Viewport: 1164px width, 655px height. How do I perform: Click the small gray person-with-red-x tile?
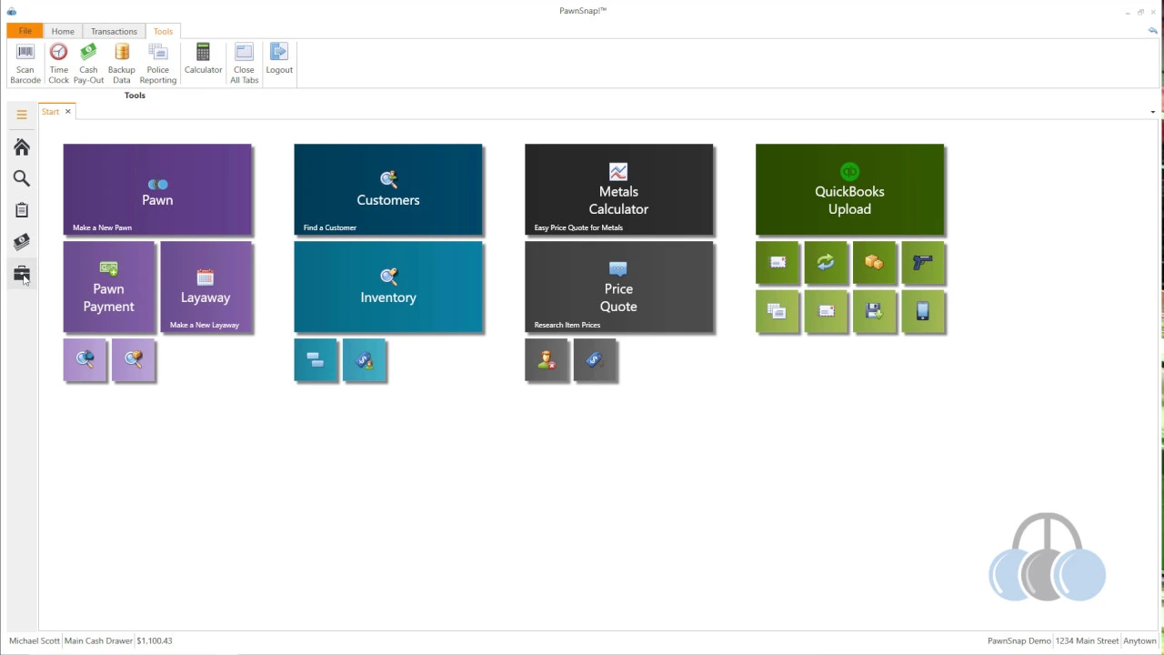point(547,360)
